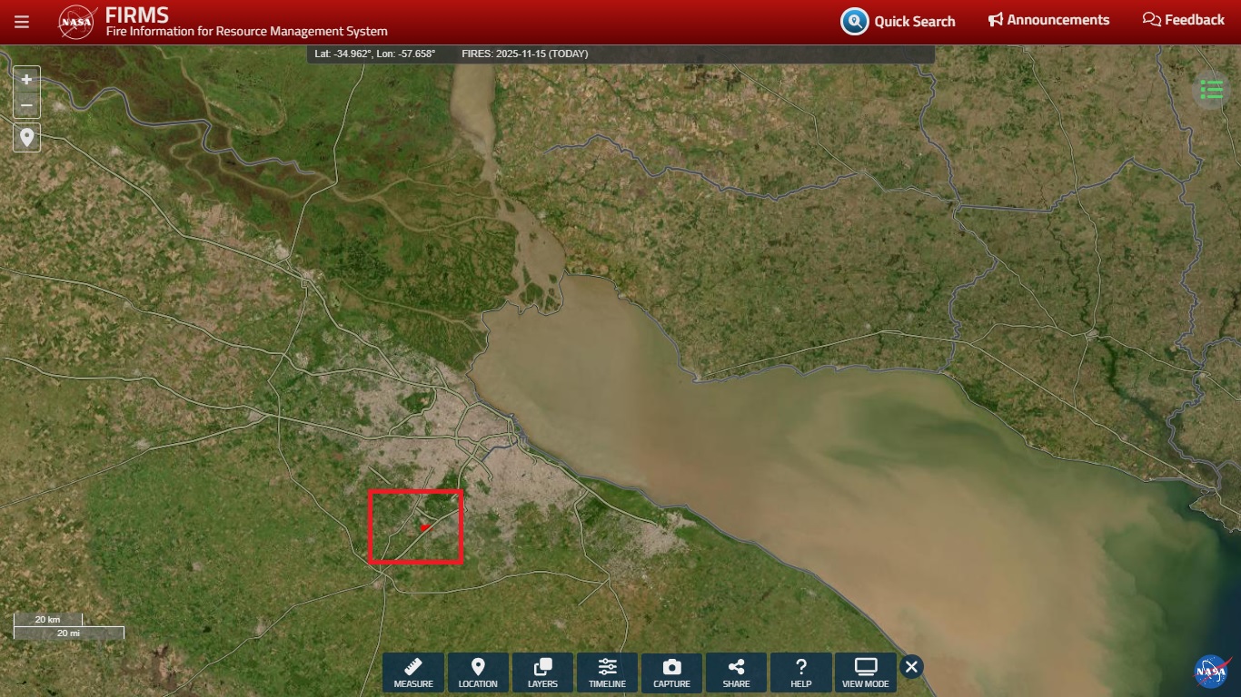Click the NASA logo in the header
The image size is (1241, 697).
tap(76, 22)
